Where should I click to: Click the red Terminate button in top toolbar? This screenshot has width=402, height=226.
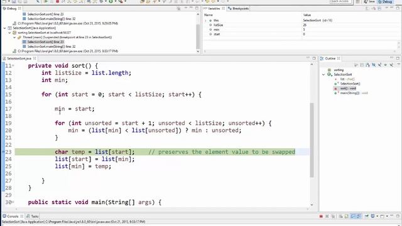point(58,1)
